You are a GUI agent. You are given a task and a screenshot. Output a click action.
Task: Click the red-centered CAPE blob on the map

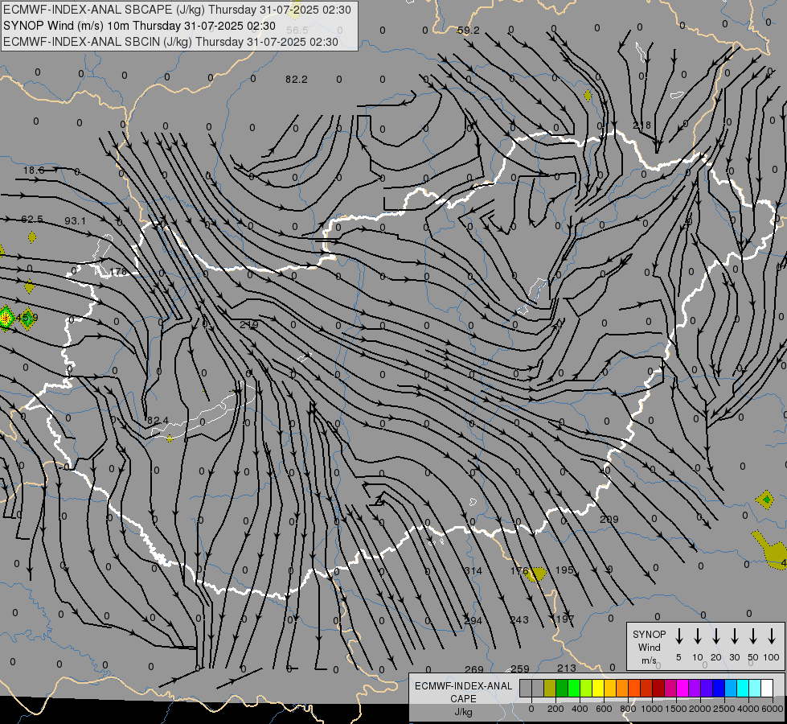6,318
